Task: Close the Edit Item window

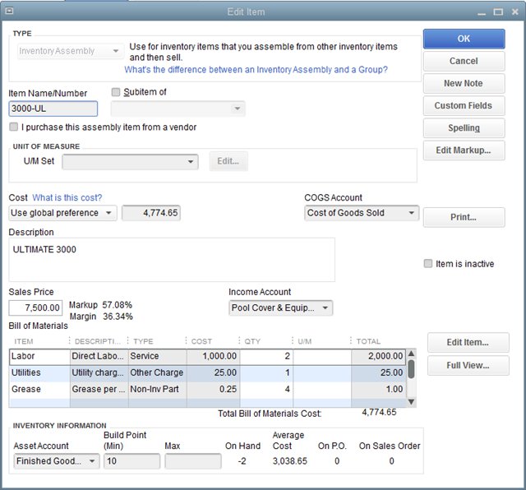Action: [x=515, y=12]
